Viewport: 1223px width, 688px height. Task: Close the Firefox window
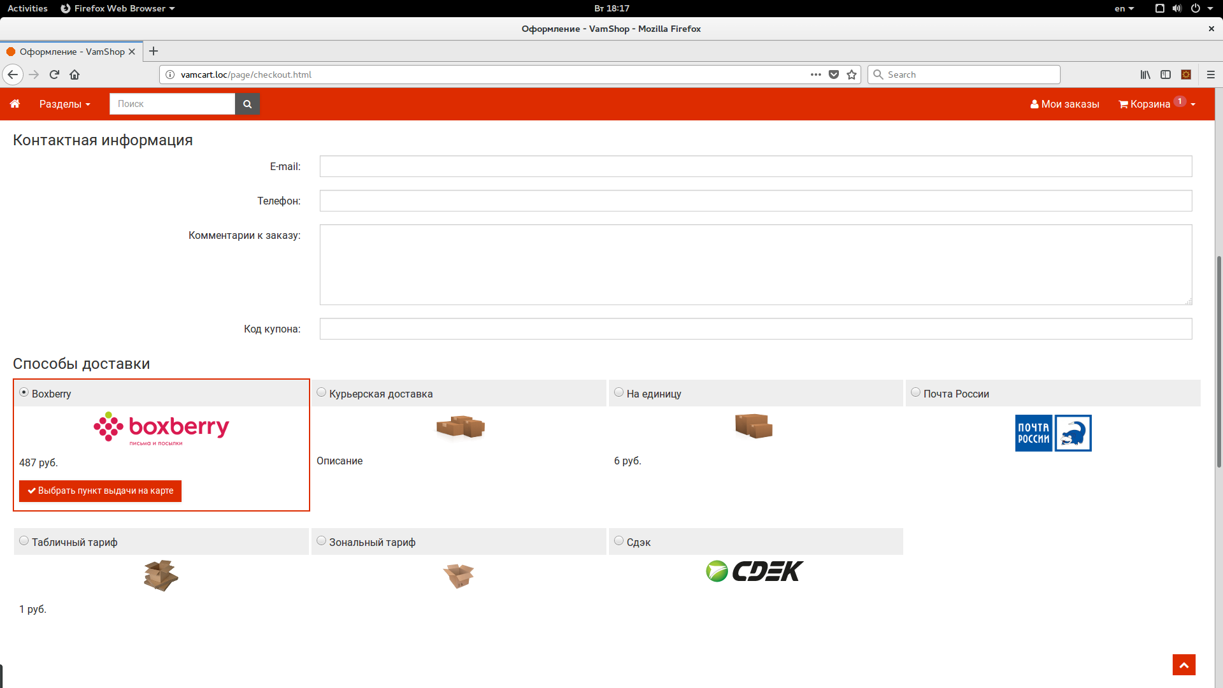[1211, 29]
